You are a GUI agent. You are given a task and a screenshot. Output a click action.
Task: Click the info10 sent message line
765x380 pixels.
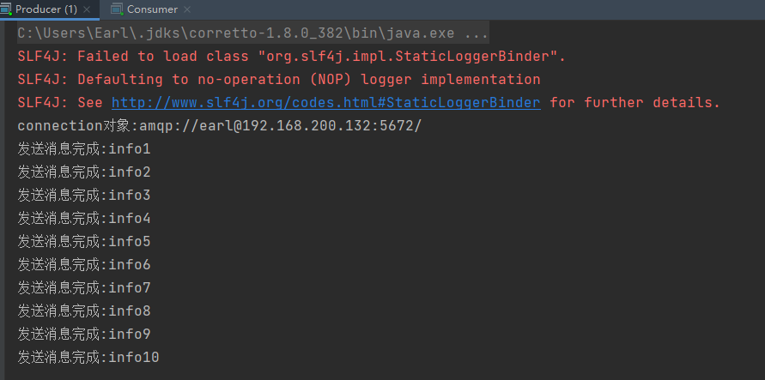(x=88, y=357)
